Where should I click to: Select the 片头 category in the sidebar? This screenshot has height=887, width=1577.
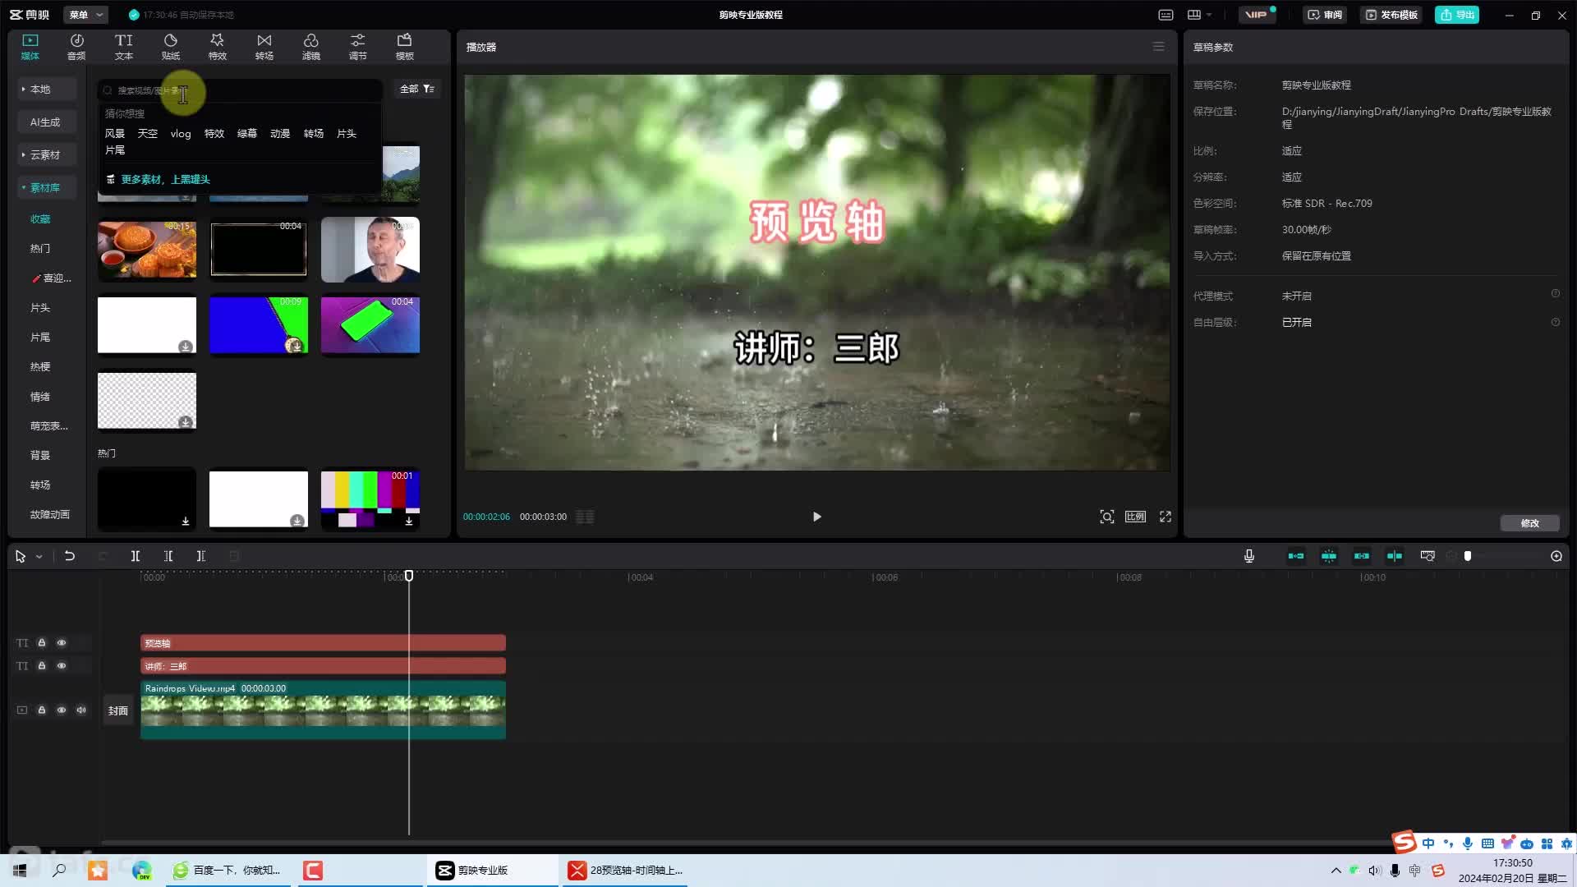pos(40,308)
